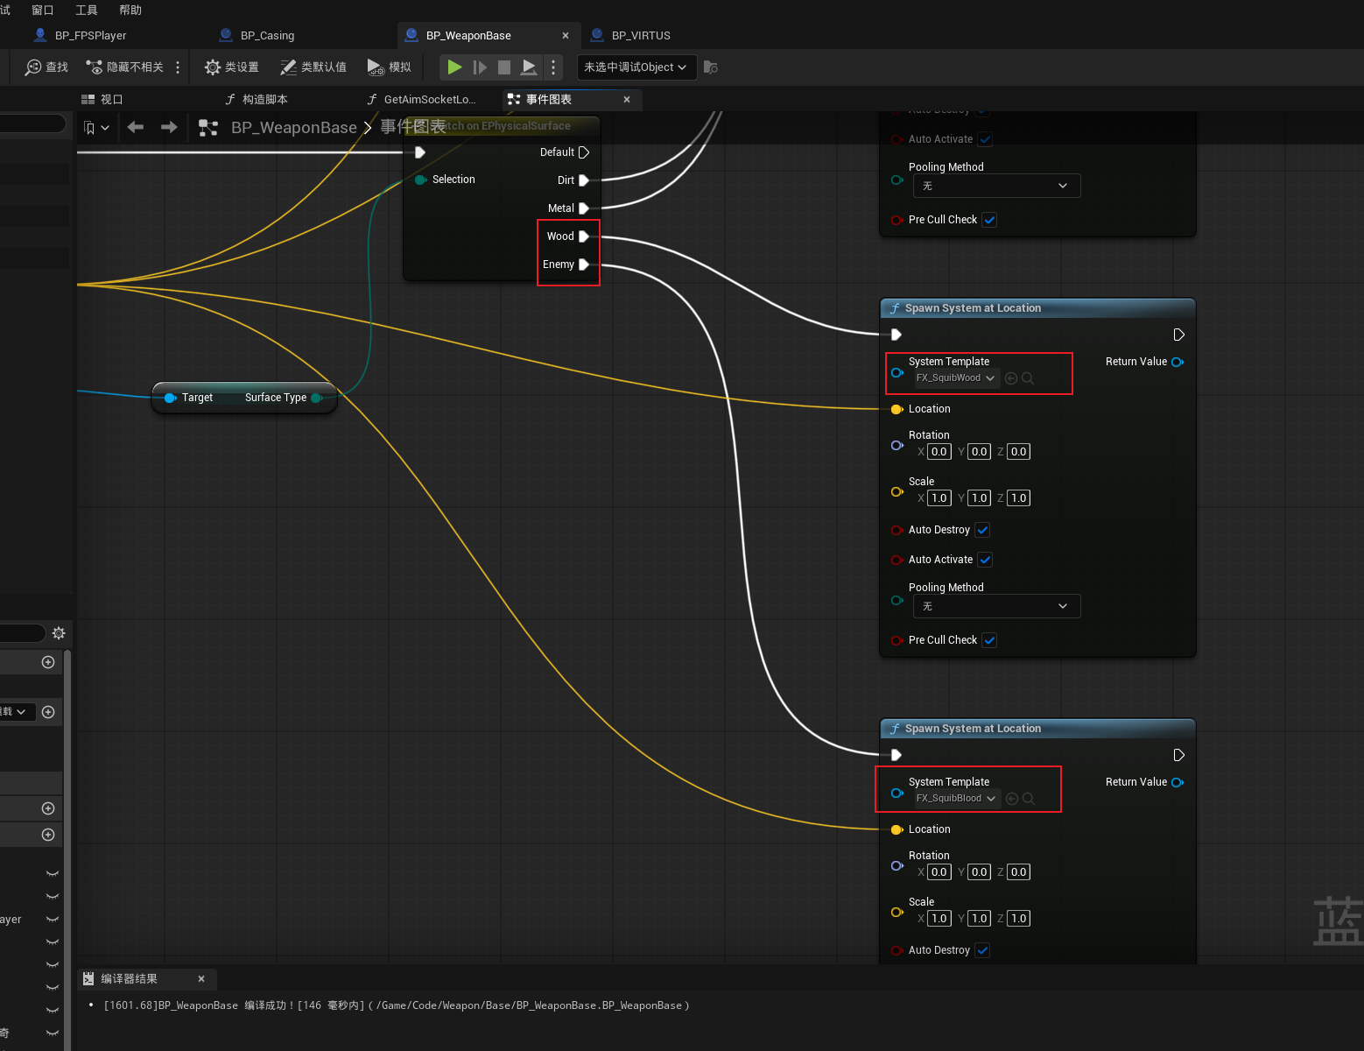
Task: Click Return Value pin on FX_SquibWood node
Action: [1178, 362]
